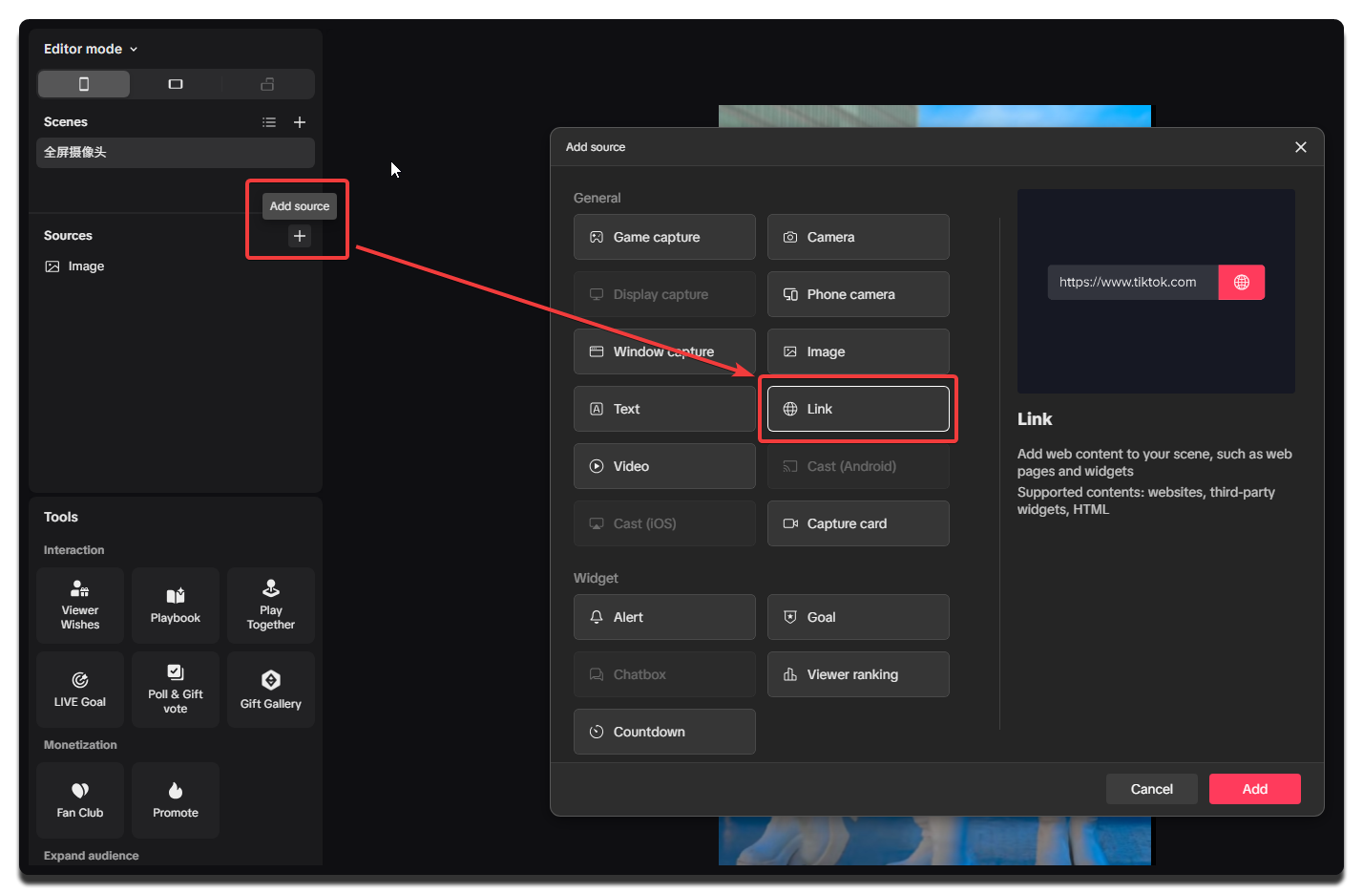Click the scene list view icon
This screenshot has height=894, width=1363.
click(268, 121)
